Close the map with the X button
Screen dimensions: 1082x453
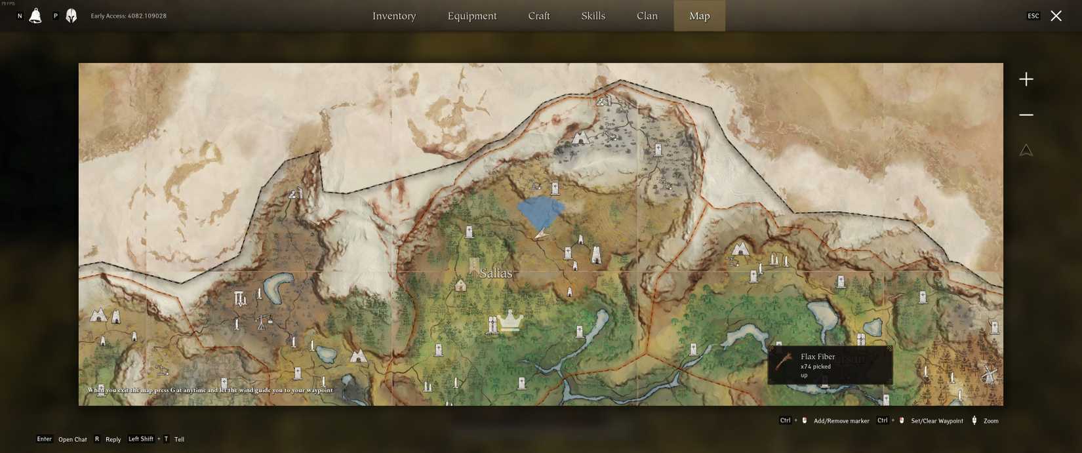1056,16
